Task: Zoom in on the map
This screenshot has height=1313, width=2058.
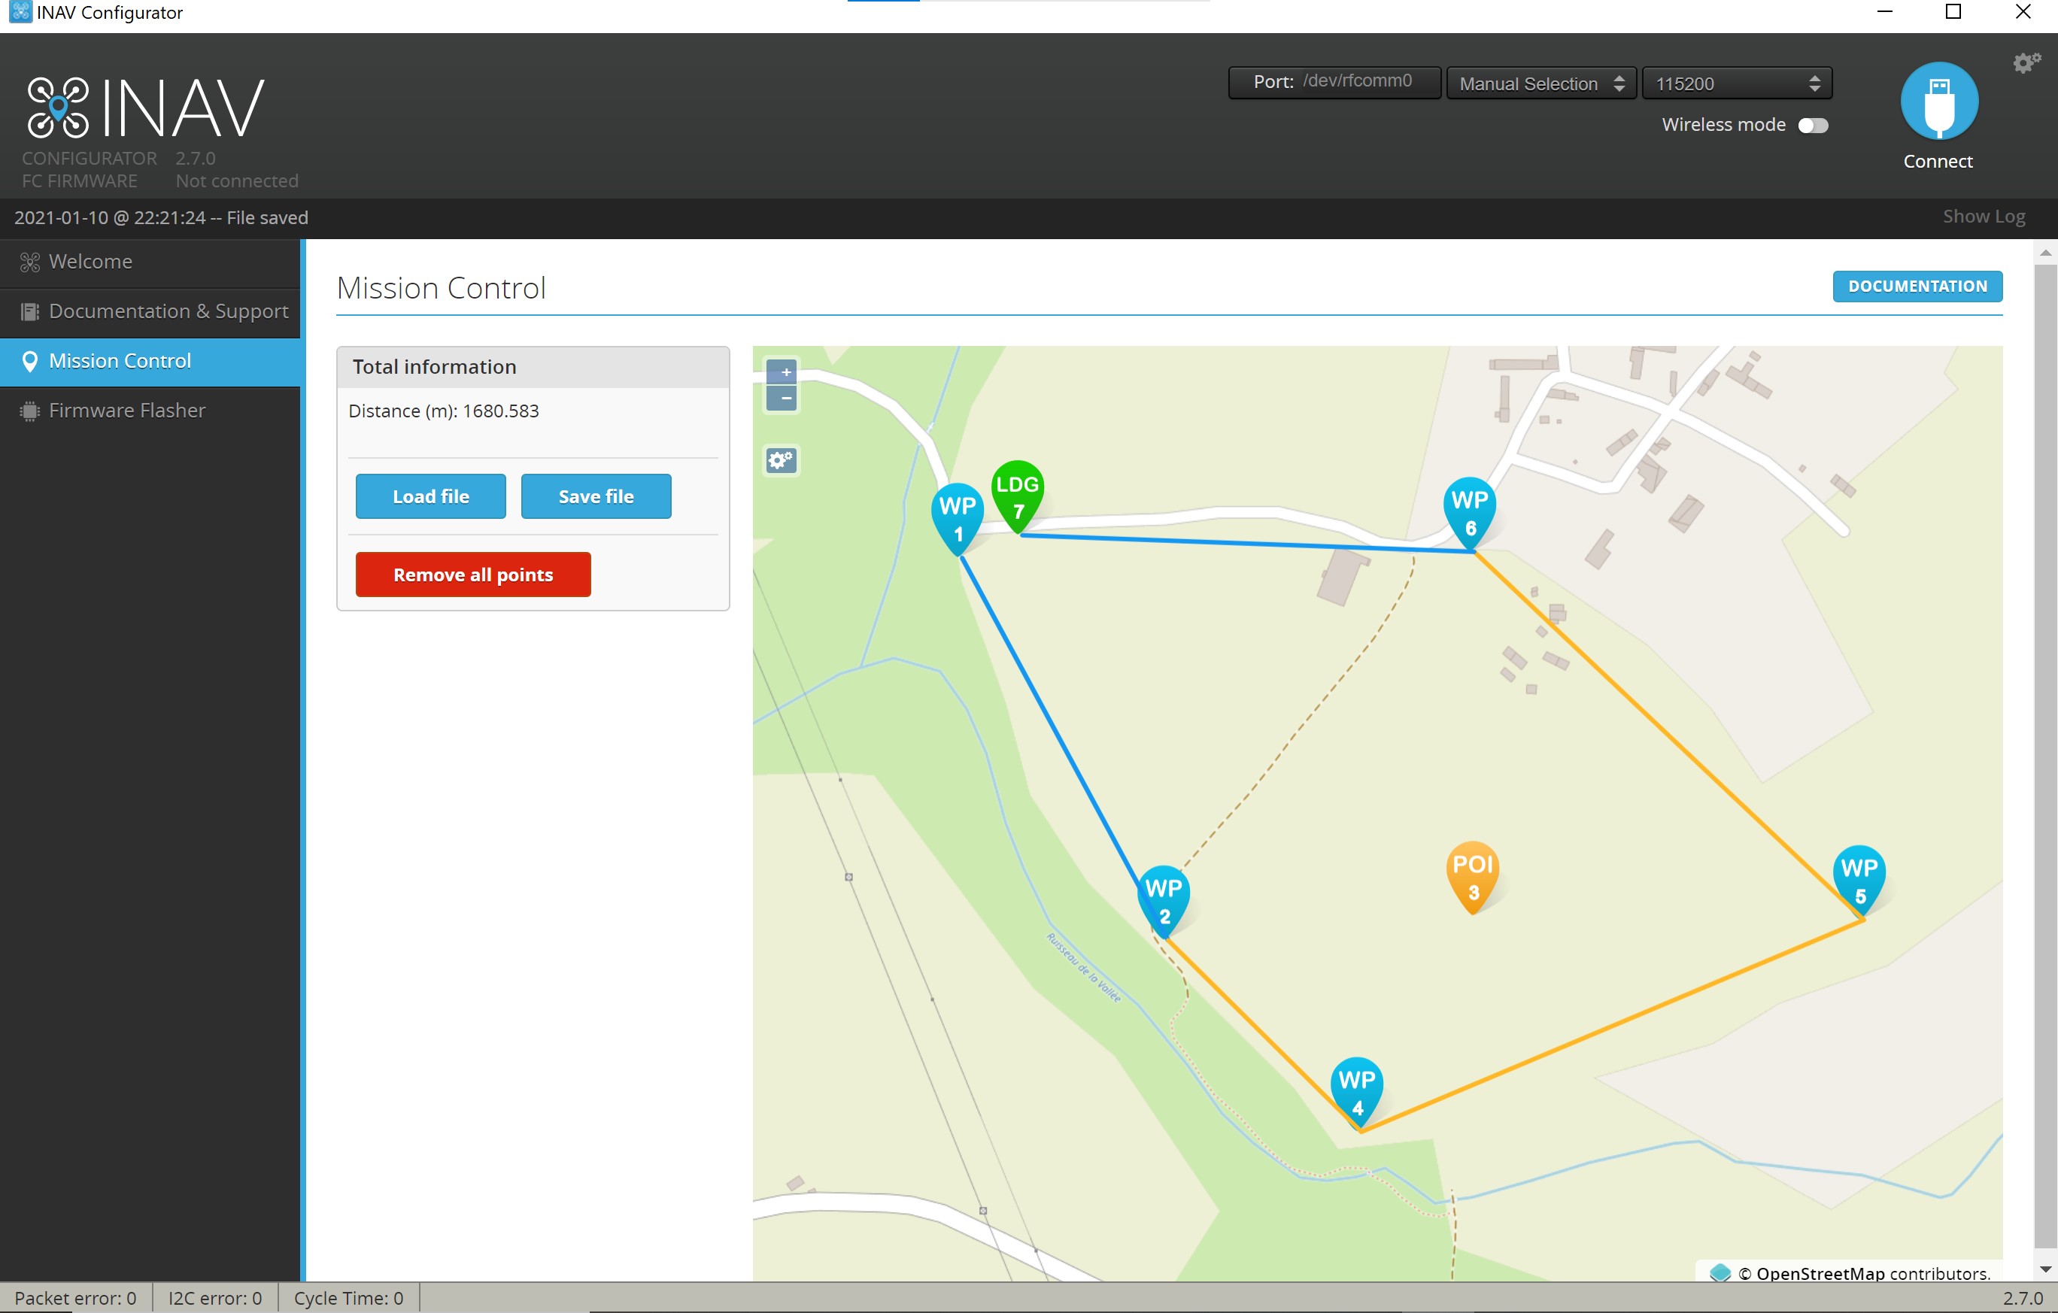Action: click(782, 371)
